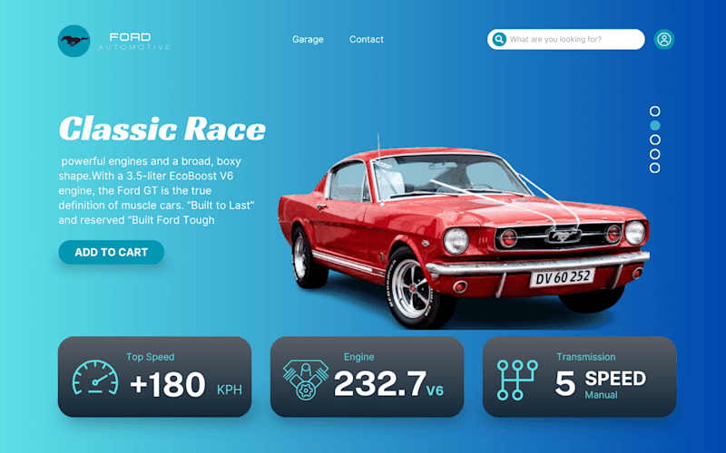726x453 pixels.
Task: Click the 'Engine' card label
Action: click(x=358, y=357)
